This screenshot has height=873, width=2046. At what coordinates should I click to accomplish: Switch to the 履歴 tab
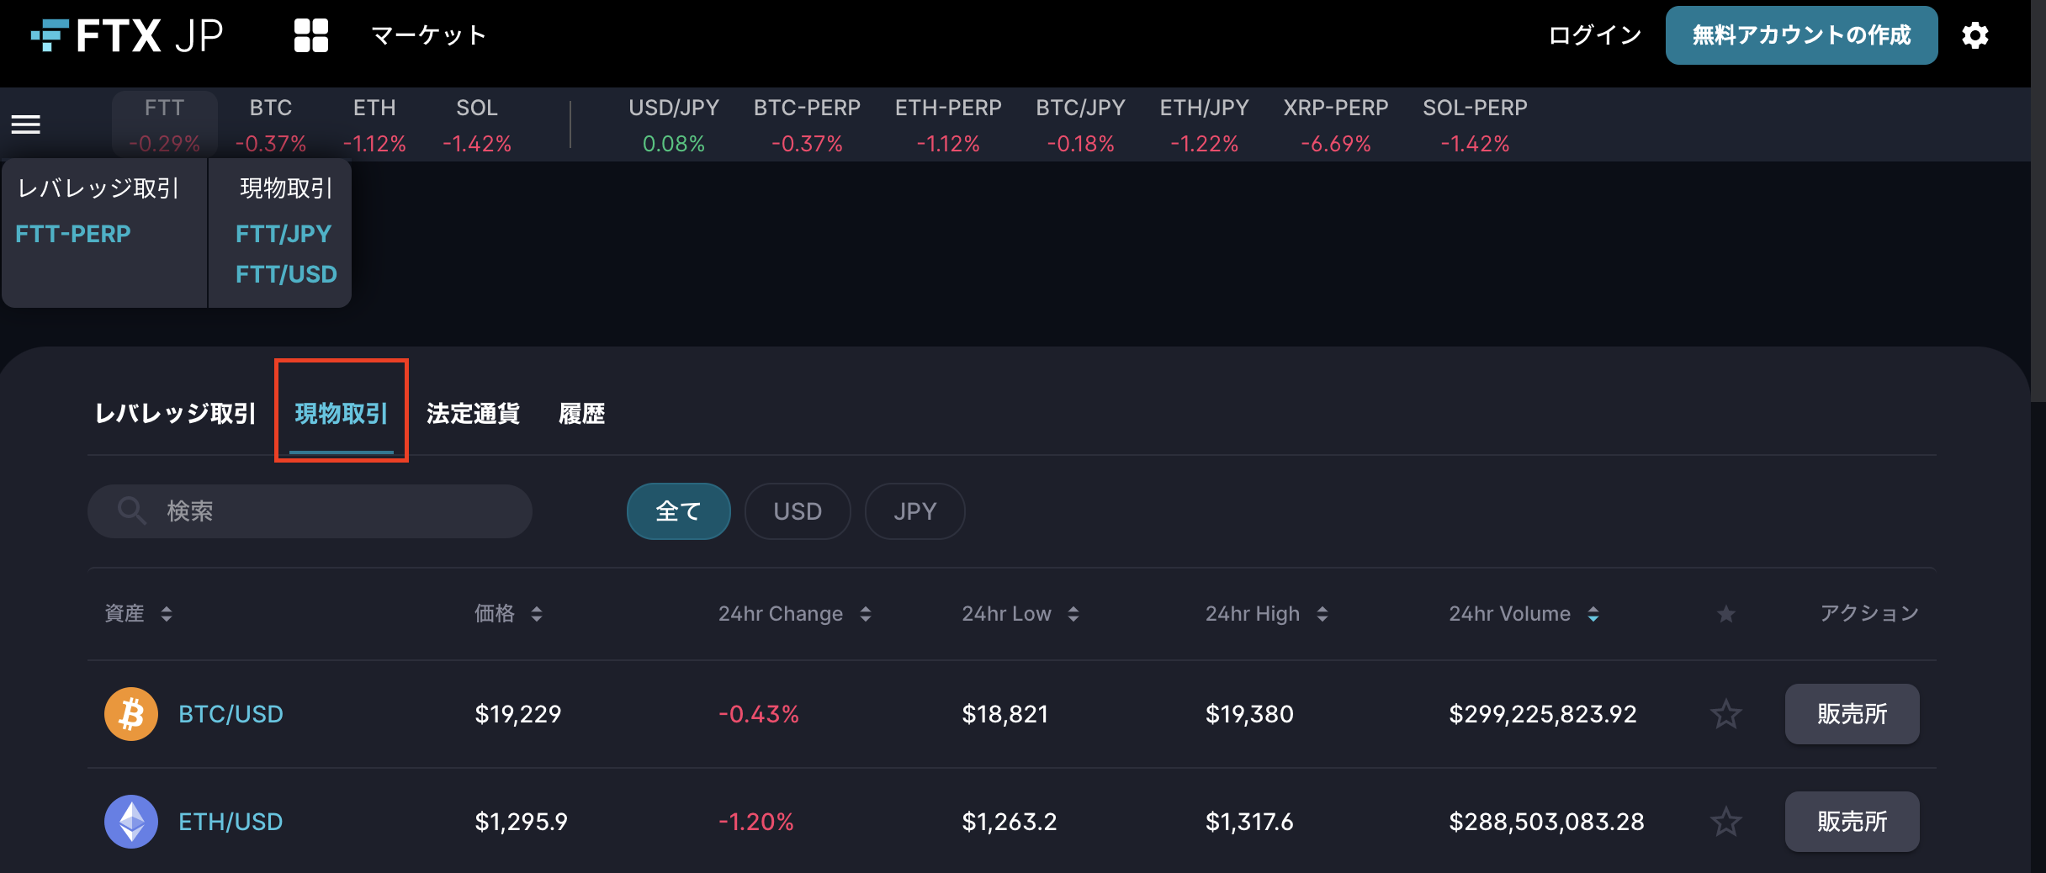(582, 414)
